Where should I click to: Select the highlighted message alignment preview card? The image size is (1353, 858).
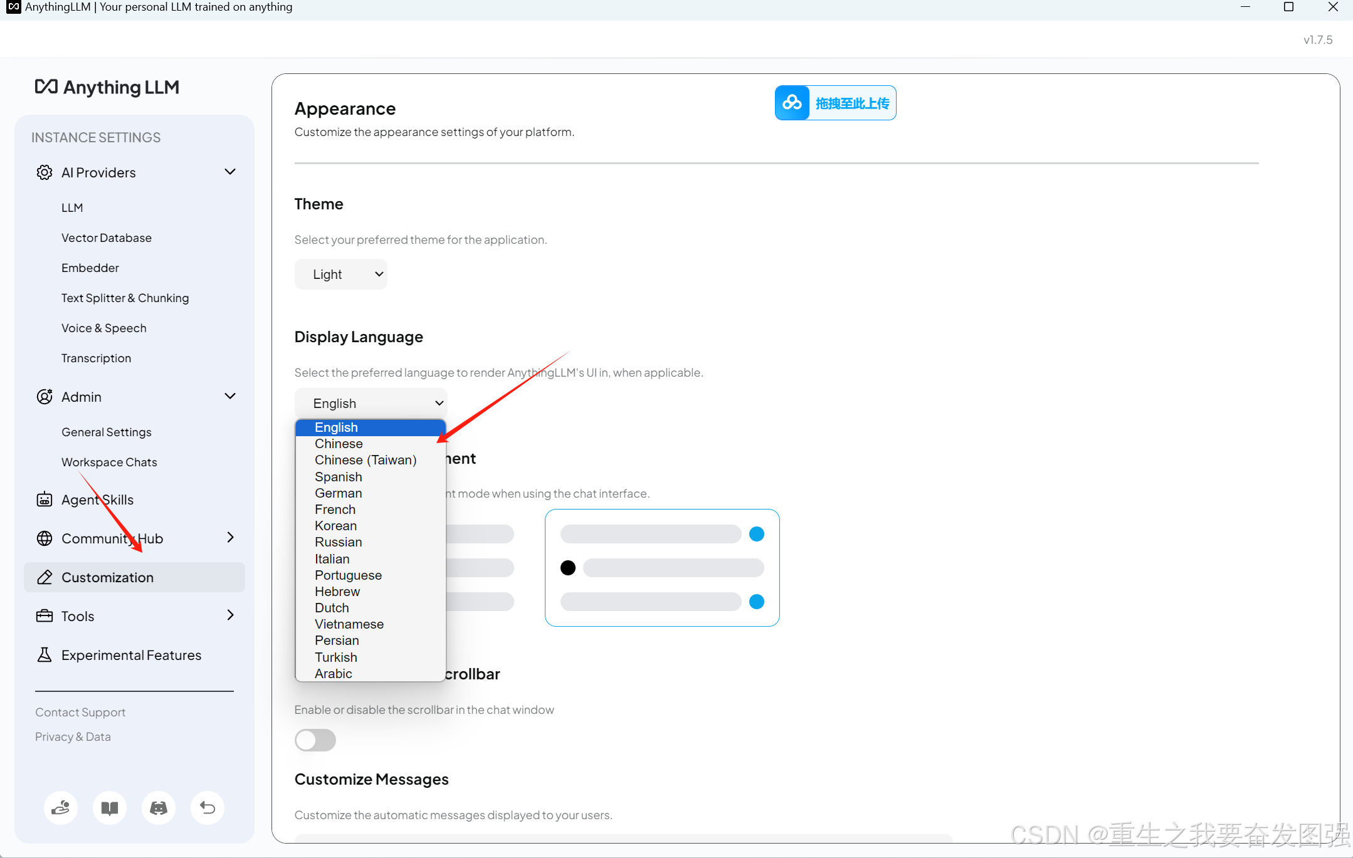661,567
